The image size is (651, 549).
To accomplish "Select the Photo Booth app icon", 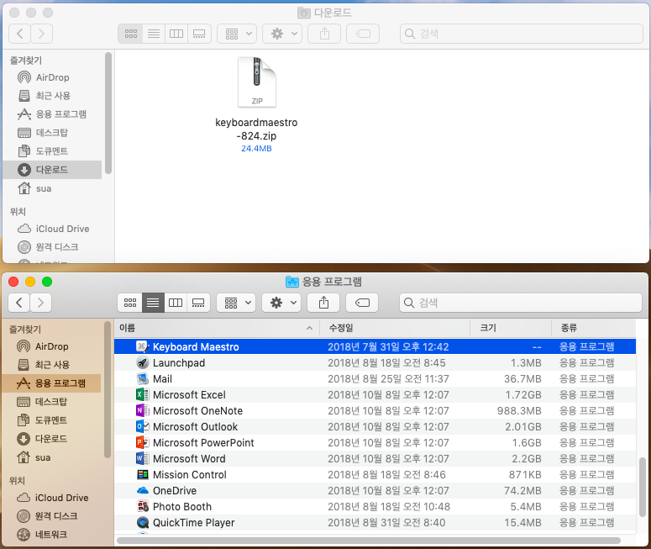I will [143, 507].
